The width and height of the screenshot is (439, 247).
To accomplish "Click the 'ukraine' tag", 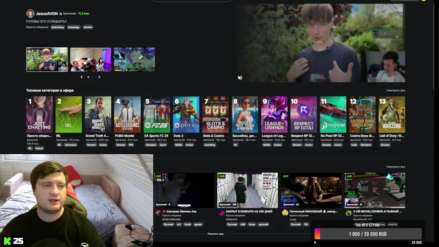I will 88,27.
